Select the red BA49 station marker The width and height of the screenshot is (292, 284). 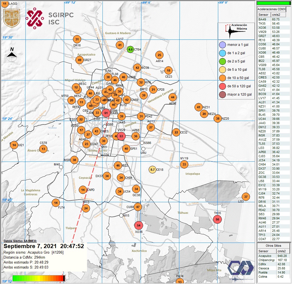tap(106, 113)
